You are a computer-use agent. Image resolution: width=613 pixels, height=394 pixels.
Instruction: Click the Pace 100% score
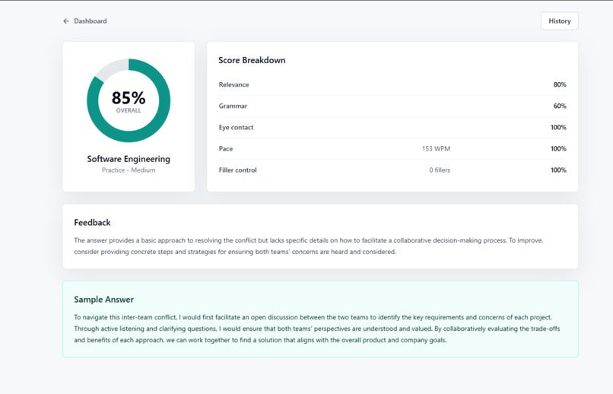coord(558,149)
